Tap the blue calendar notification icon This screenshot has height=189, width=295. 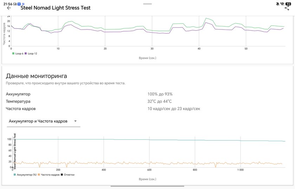pyautogui.click(x=19, y=4)
